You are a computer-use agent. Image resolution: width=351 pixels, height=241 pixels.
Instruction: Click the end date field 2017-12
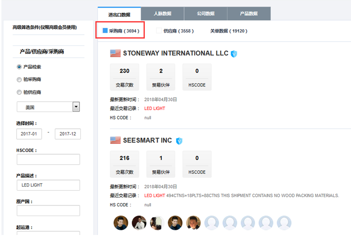(68, 134)
